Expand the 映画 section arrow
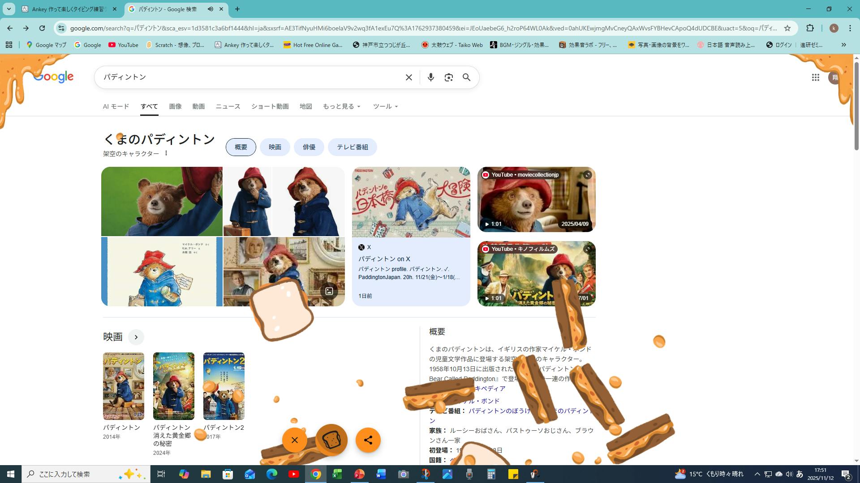The width and height of the screenshot is (860, 483). (136, 337)
